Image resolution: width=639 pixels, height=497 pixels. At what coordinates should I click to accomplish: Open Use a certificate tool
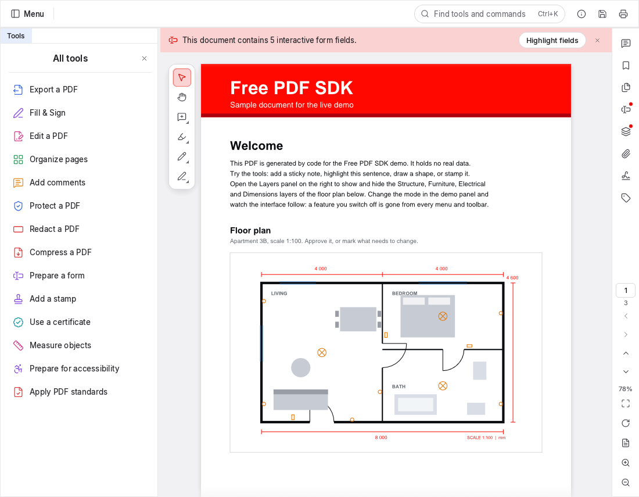point(80,321)
